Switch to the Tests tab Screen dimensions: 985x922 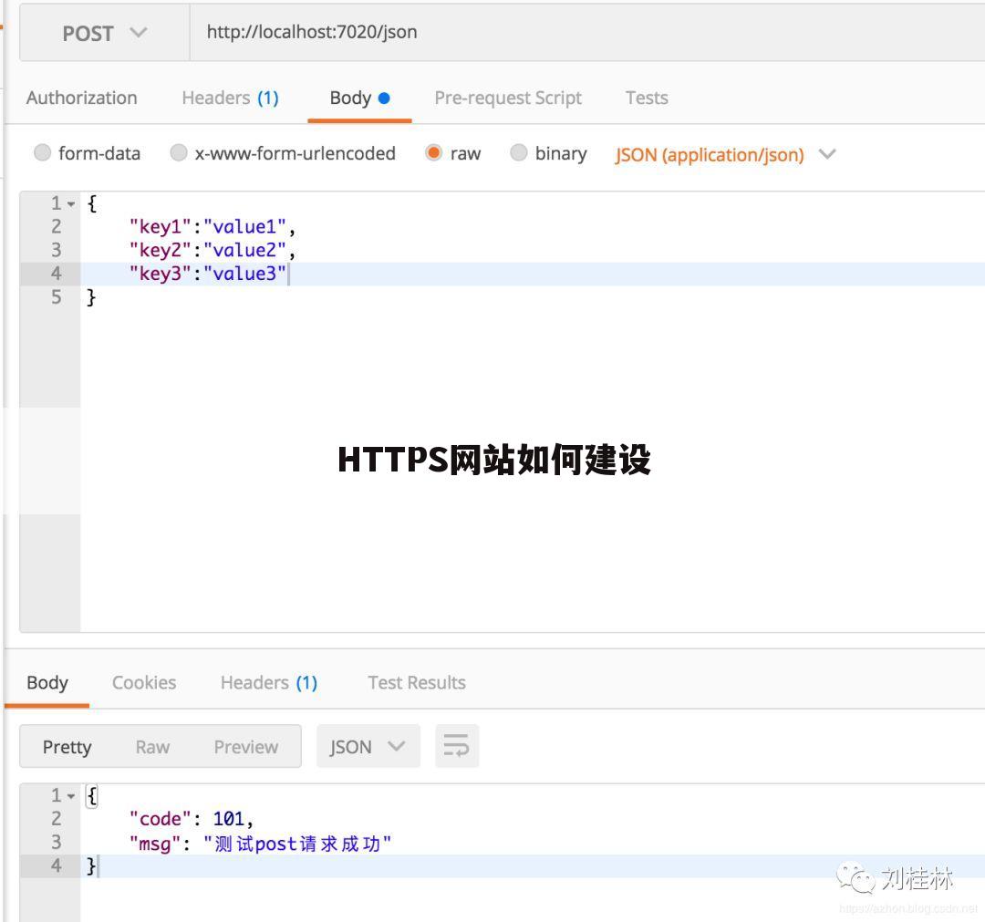tap(647, 98)
